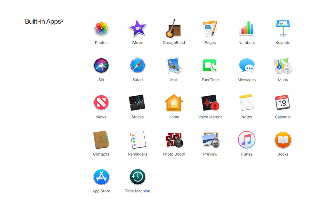This screenshot has height=214, width=330.
Task: Open the News icon
Action: [101, 103]
